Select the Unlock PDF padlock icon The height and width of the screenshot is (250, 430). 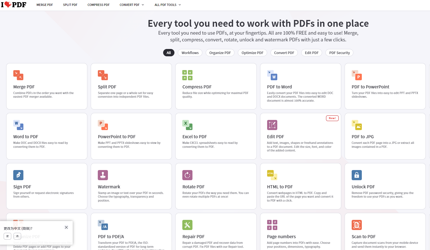(357, 175)
